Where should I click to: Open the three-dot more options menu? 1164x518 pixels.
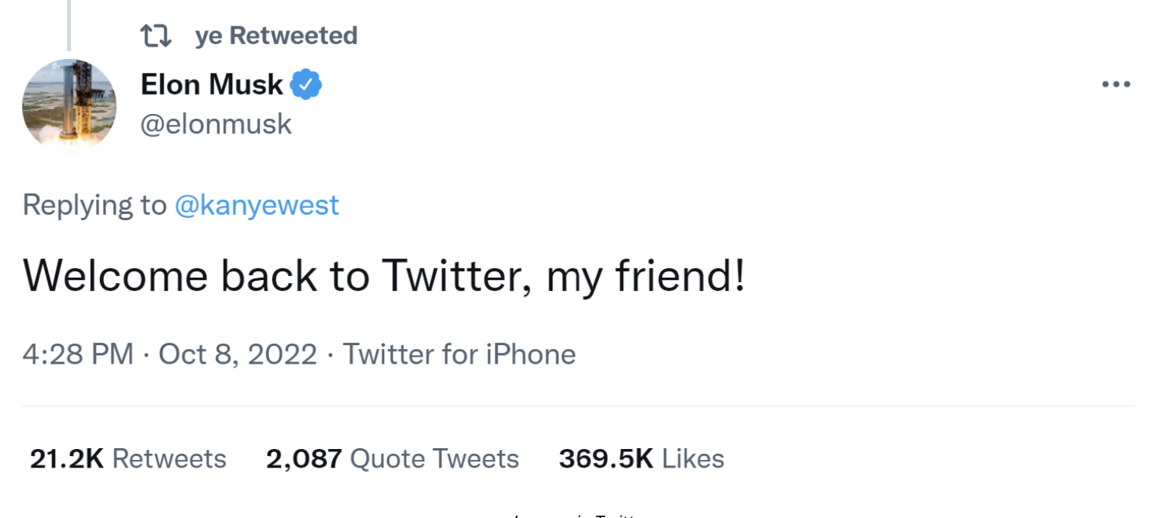[x=1116, y=85]
